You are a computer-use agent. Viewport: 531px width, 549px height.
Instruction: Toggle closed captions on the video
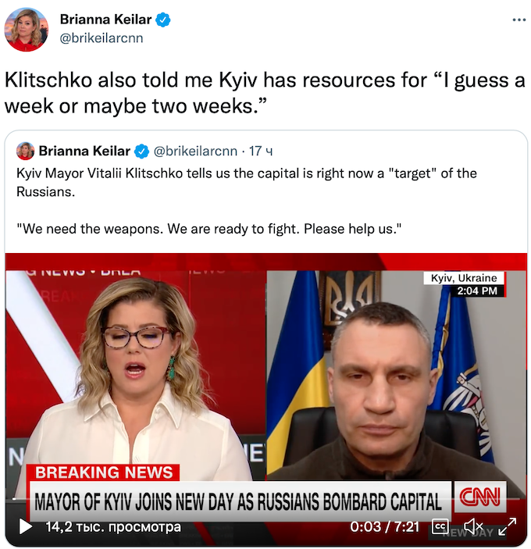[x=440, y=526]
